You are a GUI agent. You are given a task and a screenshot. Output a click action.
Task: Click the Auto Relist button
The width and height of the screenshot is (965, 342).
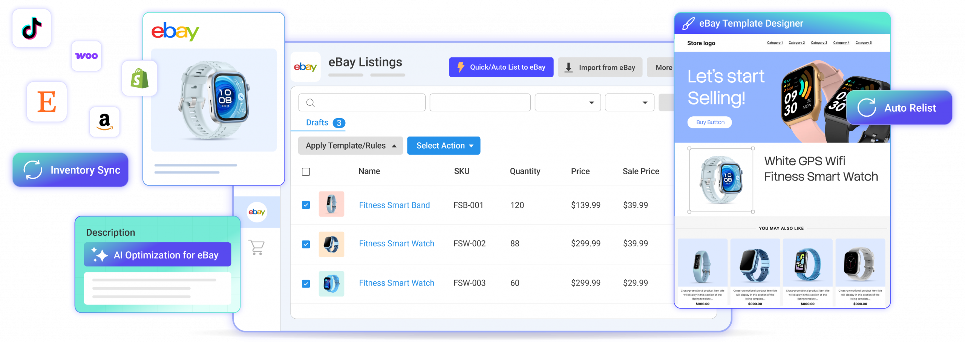tap(899, 108)
